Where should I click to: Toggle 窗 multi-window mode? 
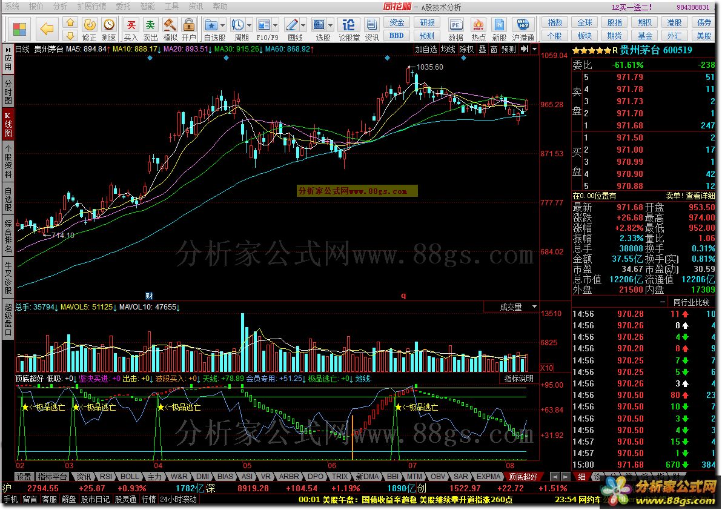point(494,49)
